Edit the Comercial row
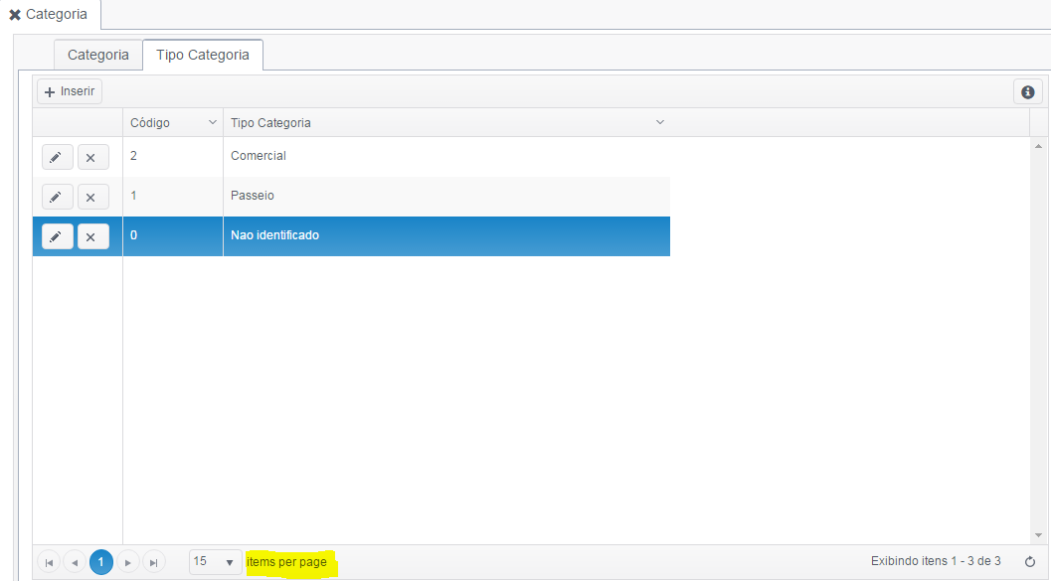 point(58,157)
